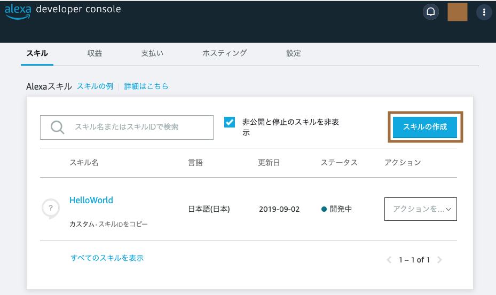
Task: Click the スキルの作成 button
Action: pyautogui.click(x=425, y=127)
